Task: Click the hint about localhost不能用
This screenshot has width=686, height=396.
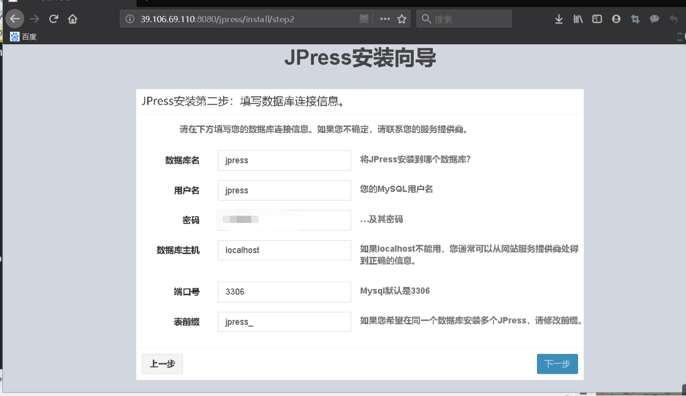Action: tap(469, 255)
